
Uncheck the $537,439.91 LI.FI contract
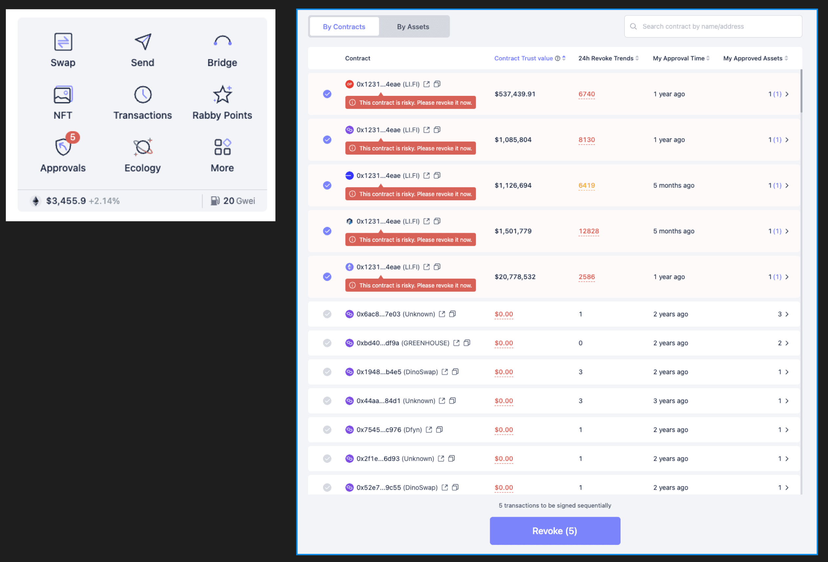[x=327, y=94]
